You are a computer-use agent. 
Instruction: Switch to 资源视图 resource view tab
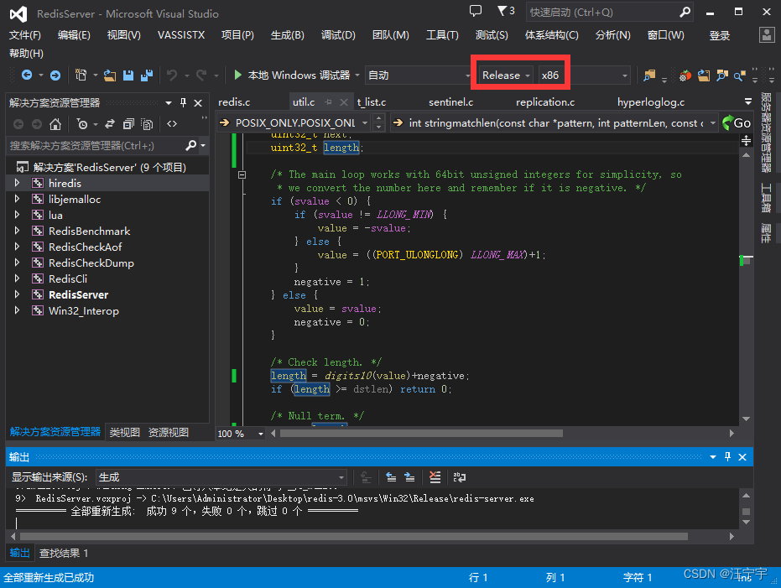coord(169,432)
